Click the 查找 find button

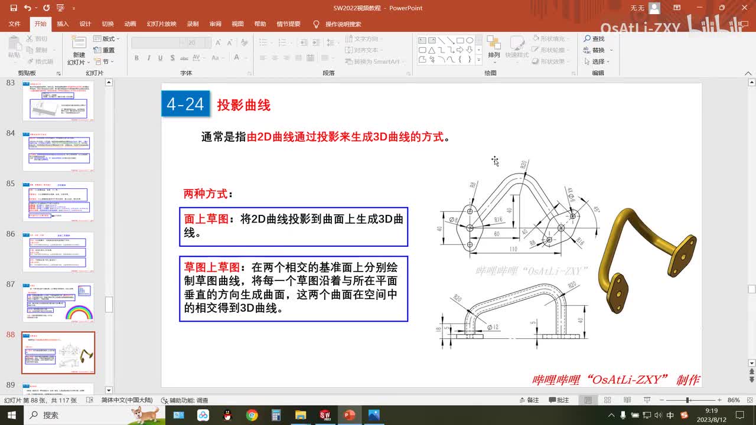(x=594, y=39)
